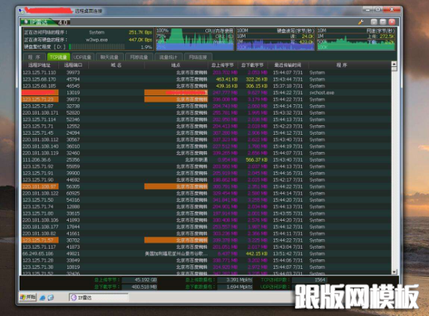
Task: Sort by the 最近传输时间 column header
Action: pyautogui.click(x=288, y=65)
